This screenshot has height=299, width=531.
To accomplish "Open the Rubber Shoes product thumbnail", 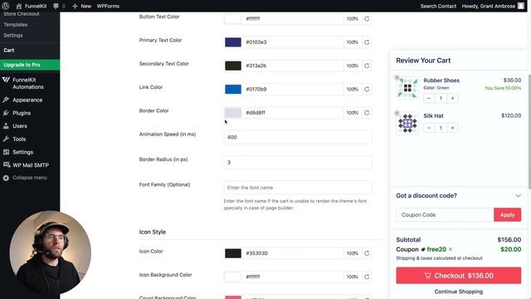I will tap(407, 88).
